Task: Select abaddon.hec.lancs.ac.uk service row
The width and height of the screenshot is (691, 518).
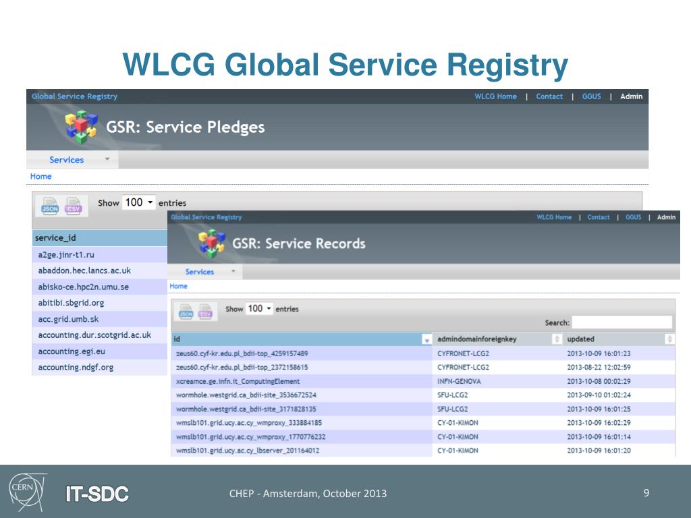Action: [x=100, y=270]
